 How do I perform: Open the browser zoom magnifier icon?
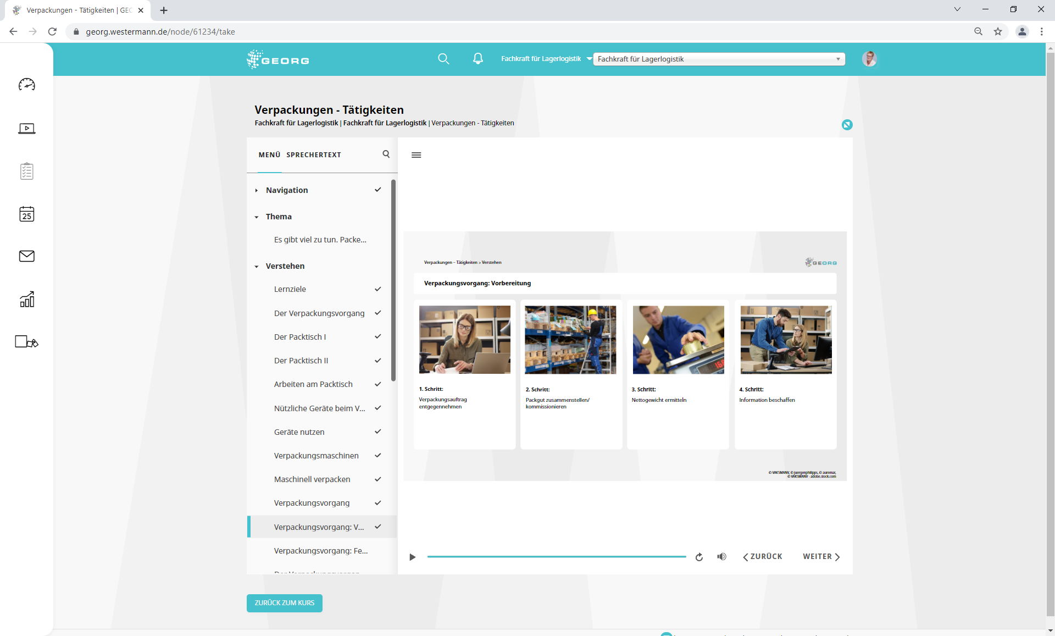pyautogui.click(x=978, y=31)
